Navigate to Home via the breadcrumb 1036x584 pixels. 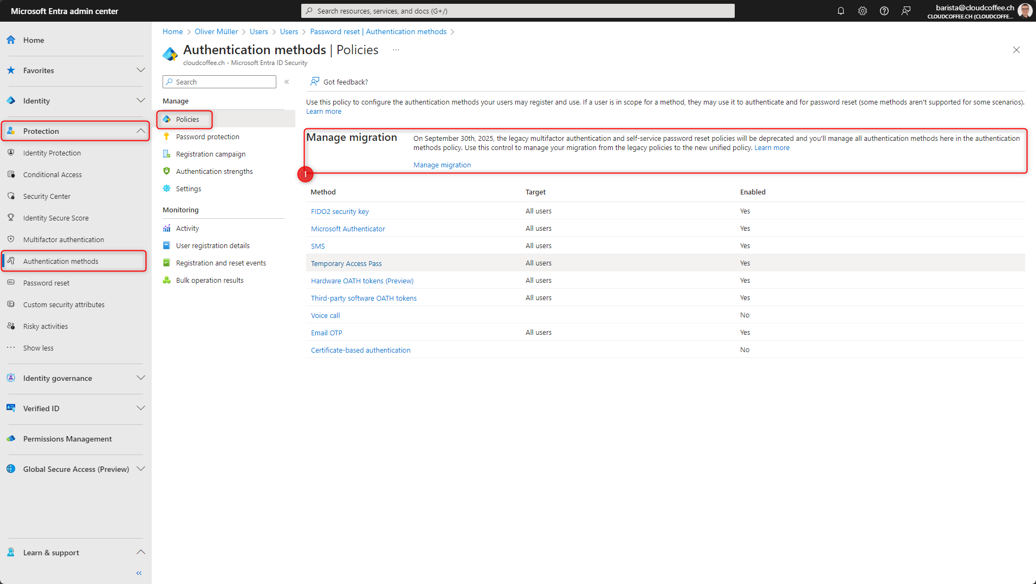pyautogui.click(x=172, y=31)
